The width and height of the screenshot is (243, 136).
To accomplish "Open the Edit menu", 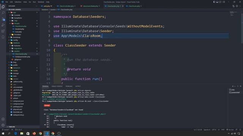I will pyautogui.click(x=11, y=2).
